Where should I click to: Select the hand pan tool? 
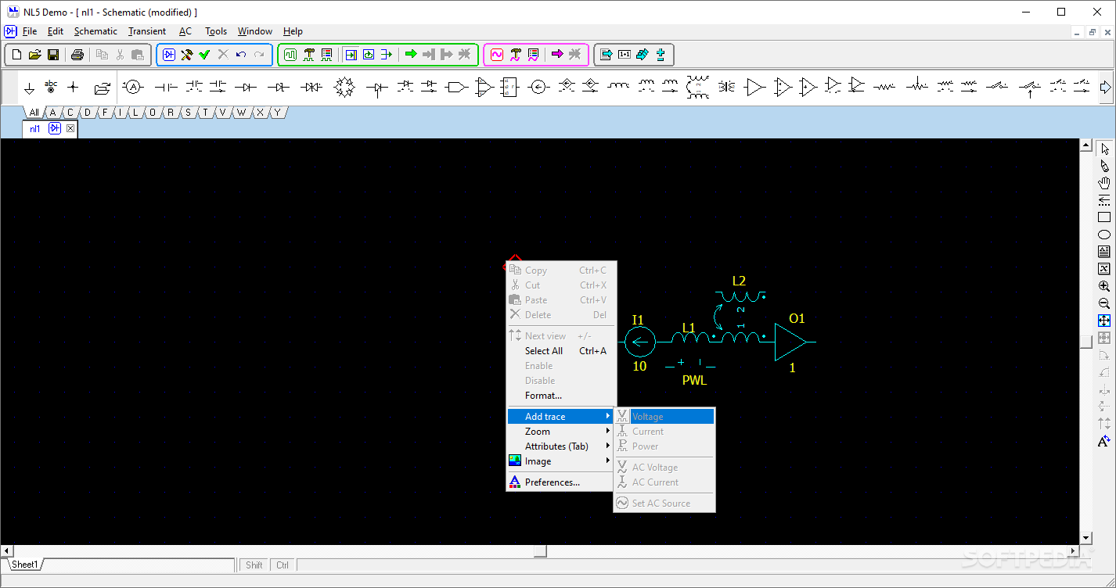(1104, 183)
